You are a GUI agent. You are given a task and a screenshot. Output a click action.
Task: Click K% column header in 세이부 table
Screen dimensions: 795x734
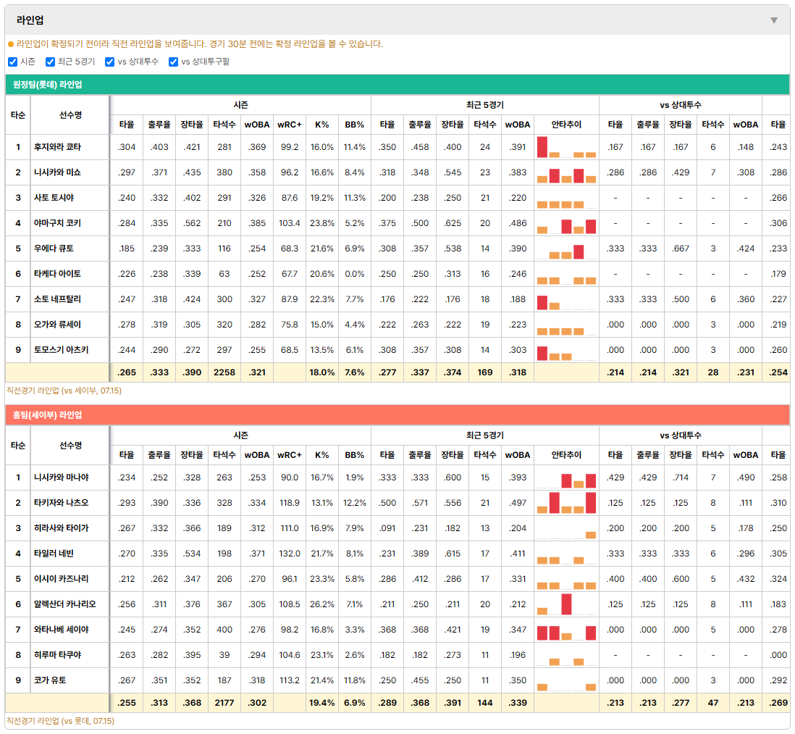[322, 455]
